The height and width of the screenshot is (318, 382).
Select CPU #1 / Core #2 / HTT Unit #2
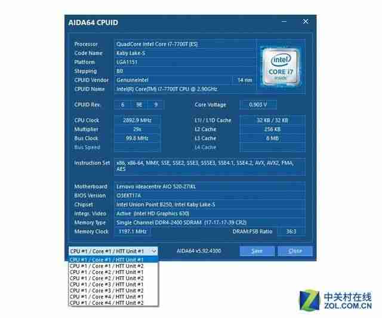pos(113,278)
